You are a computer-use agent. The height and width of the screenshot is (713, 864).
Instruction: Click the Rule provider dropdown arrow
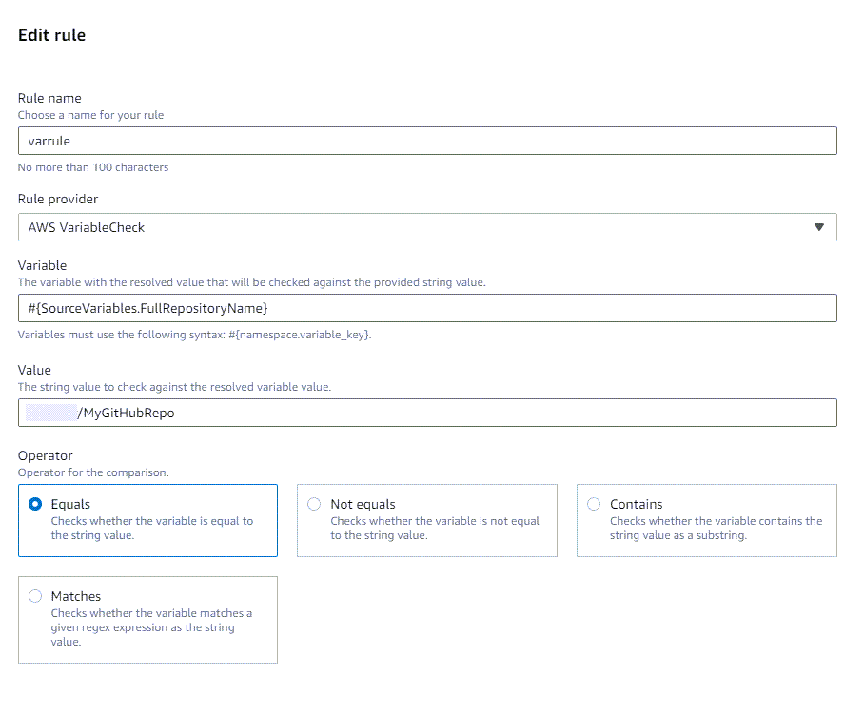click(x=819, y=227)
